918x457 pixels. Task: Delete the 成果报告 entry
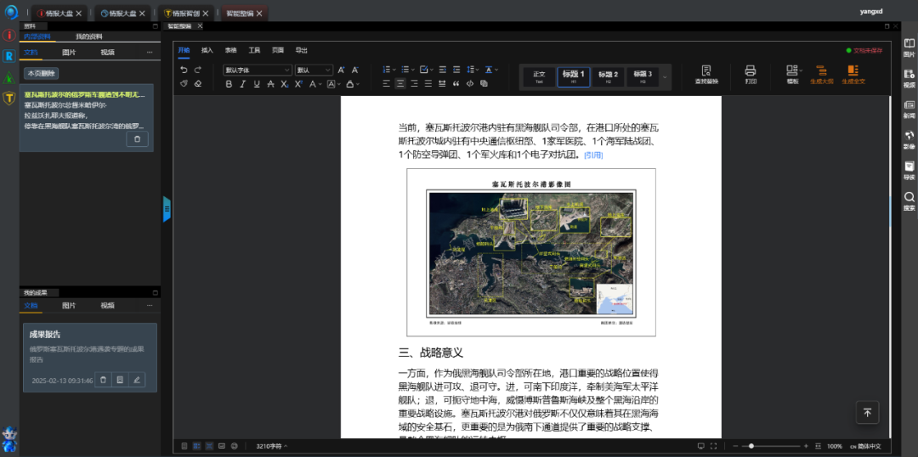pyautogui.click(x=103, y=380)
